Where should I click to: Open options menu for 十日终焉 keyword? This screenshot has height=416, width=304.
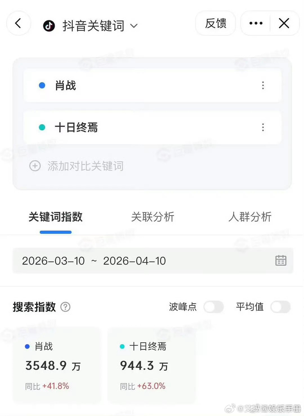pos(263,128)
